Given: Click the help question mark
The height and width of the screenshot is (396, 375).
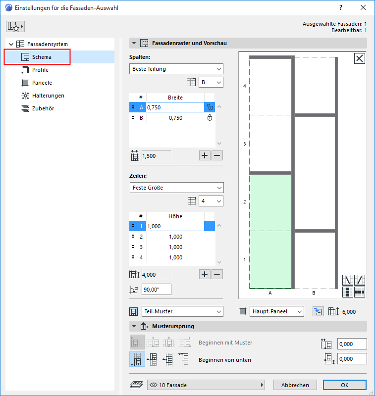Looking at the screenshot, I should point(341,7).
